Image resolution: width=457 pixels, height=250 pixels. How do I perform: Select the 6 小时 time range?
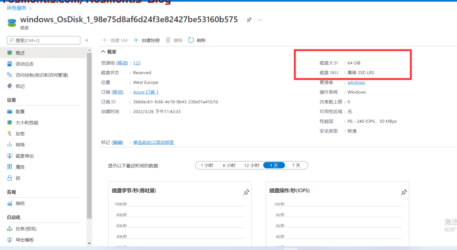(x=229, y=165)
